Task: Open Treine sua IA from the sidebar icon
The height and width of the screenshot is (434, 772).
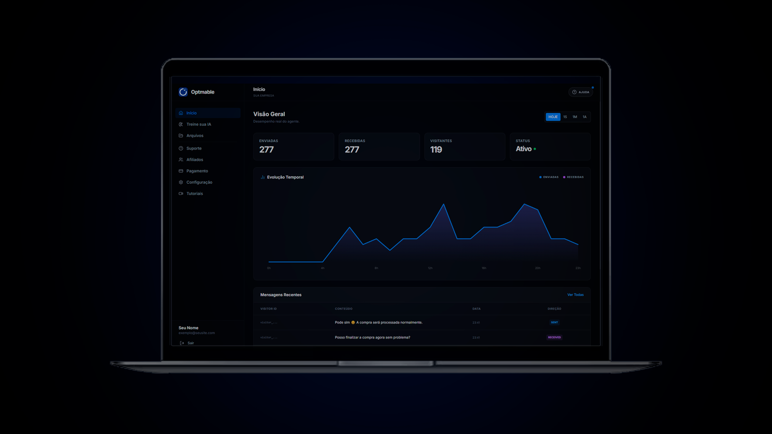Action: [x=181, y=124]
